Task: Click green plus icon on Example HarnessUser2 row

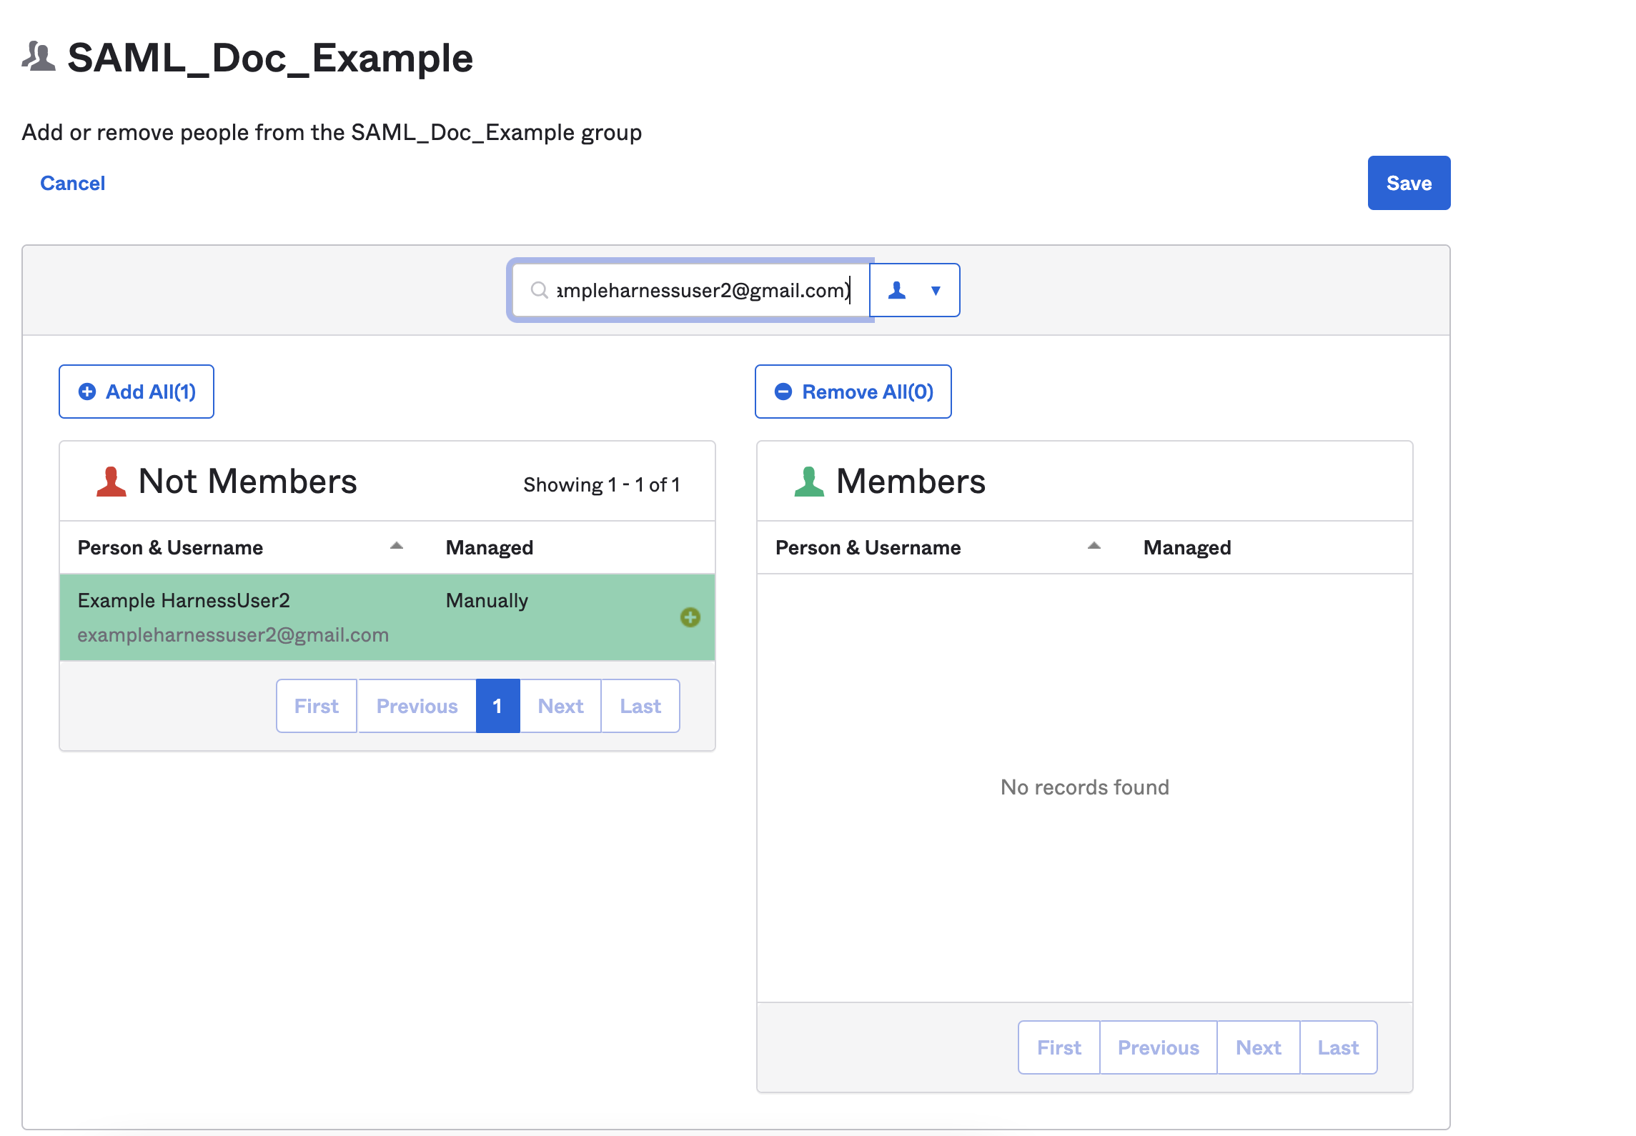Action: [690, 617]
